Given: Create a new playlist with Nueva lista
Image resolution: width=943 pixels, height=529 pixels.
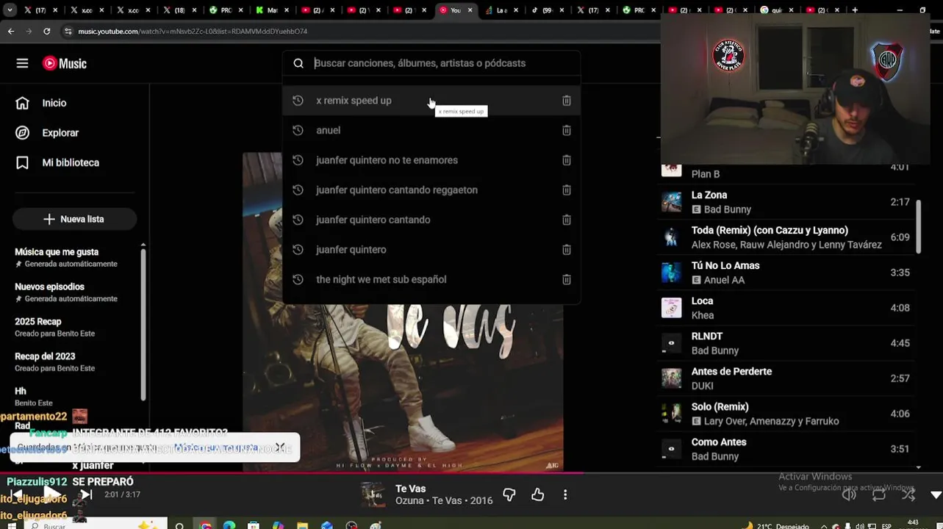Looking at the screenshot, I should click(74, 219).
